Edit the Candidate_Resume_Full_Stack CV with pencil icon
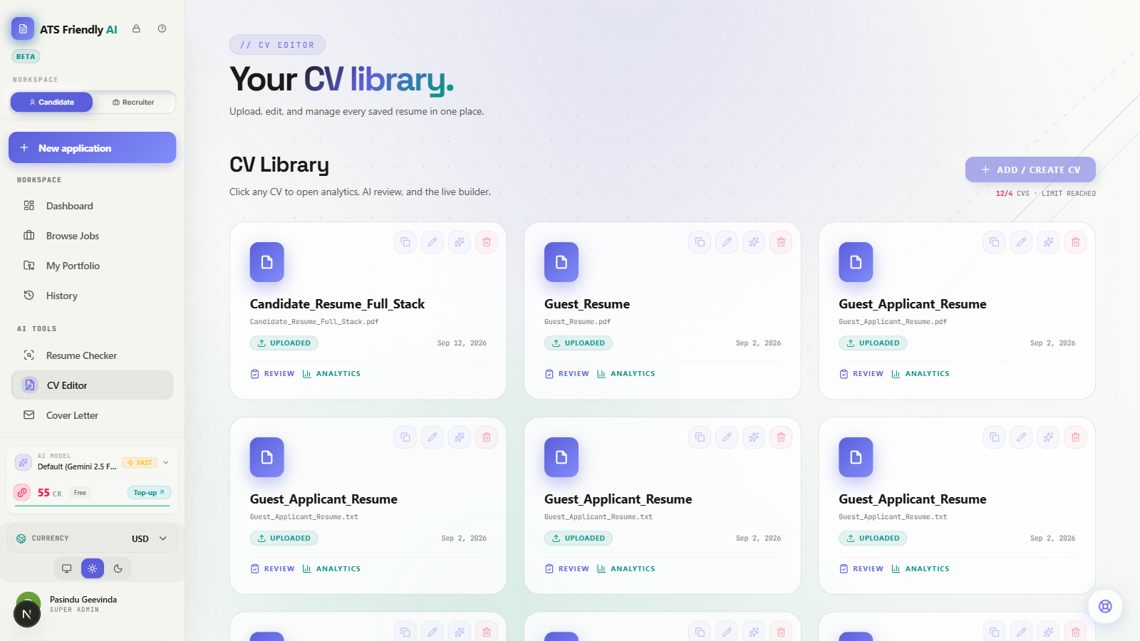 pos(432,242)
